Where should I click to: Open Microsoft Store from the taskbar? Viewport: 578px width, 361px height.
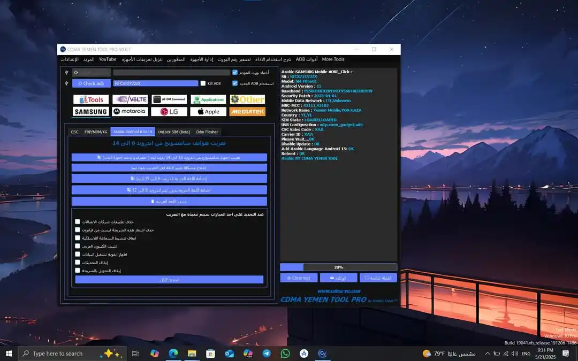click(x=210, y=354)
